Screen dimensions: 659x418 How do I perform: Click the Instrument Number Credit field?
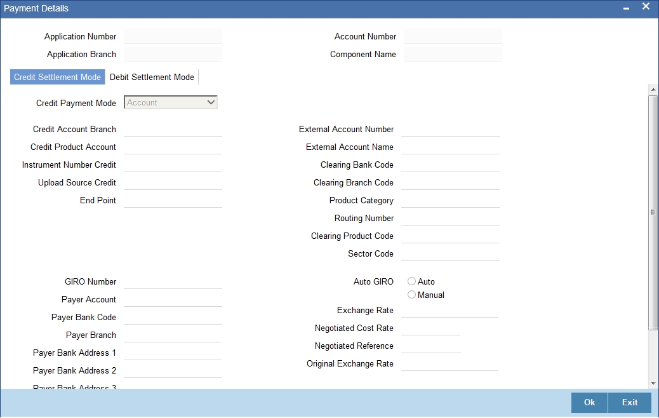(173, 165)
